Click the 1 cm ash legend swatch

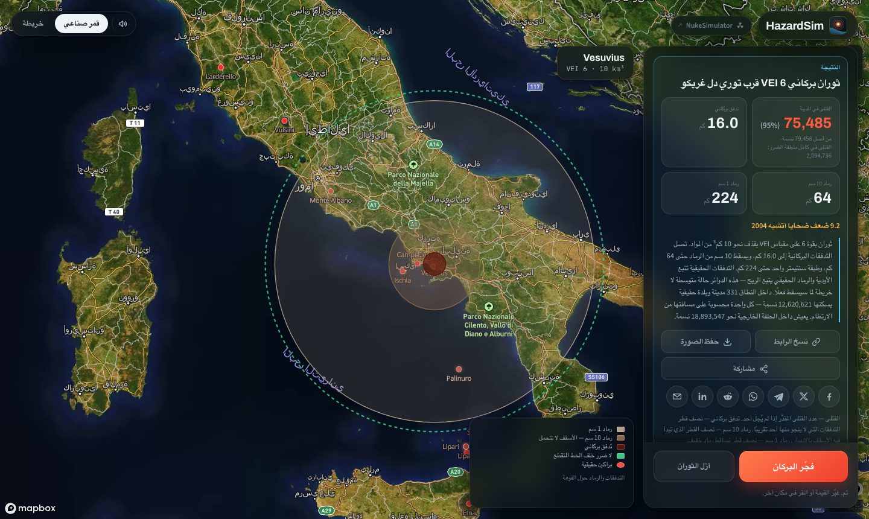click(x=620, y=430)
